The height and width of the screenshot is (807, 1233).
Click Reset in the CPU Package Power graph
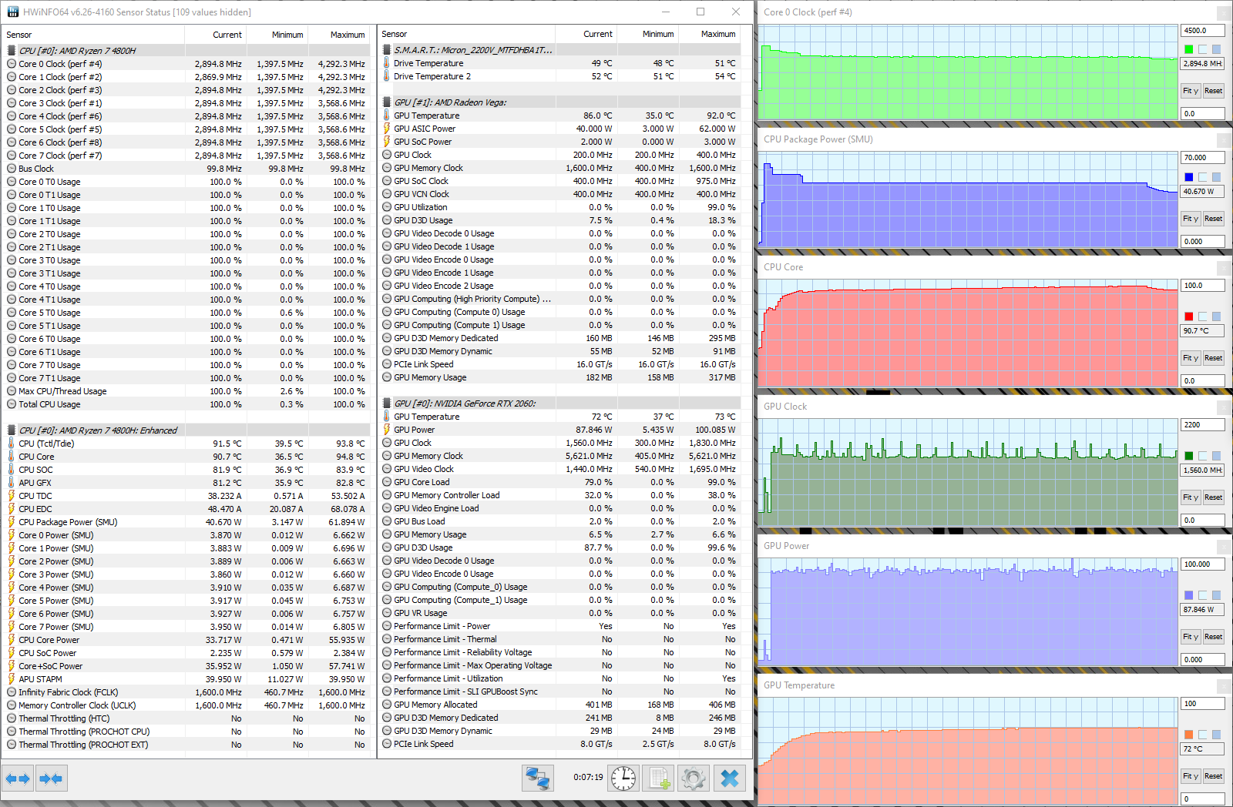coord(1214,219)
